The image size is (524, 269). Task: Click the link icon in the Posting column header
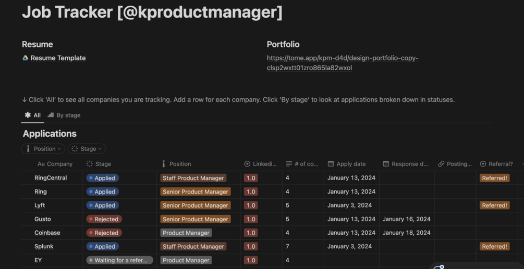(x=441, y=164)
